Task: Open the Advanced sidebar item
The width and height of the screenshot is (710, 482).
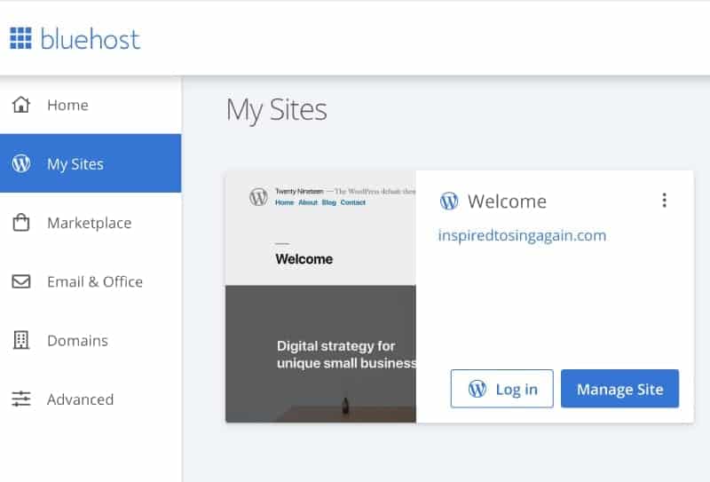Action: [91, 399]
